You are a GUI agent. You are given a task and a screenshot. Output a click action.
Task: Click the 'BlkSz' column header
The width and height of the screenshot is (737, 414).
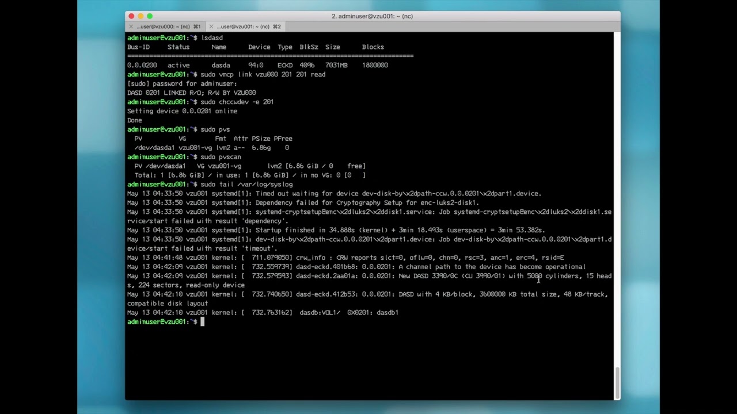pos(309,47)
